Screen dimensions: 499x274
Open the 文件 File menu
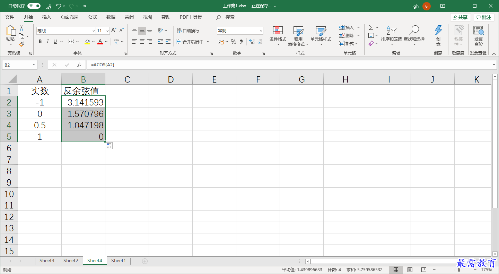coord(10,17)
